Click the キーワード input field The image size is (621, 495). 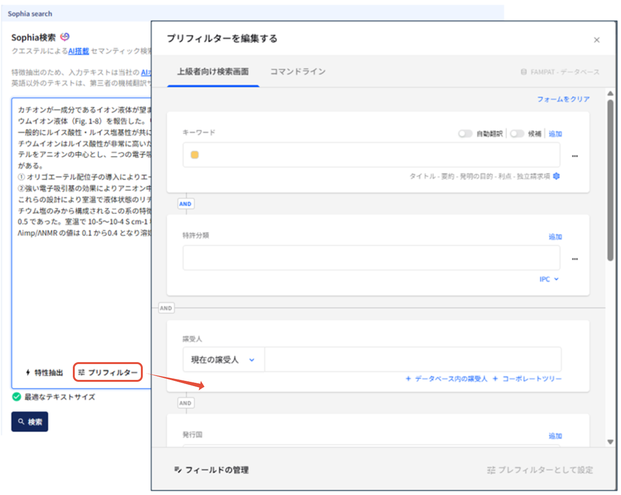(371, 155)
